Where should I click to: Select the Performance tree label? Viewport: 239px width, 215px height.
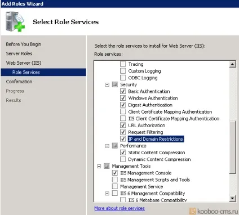133,146
